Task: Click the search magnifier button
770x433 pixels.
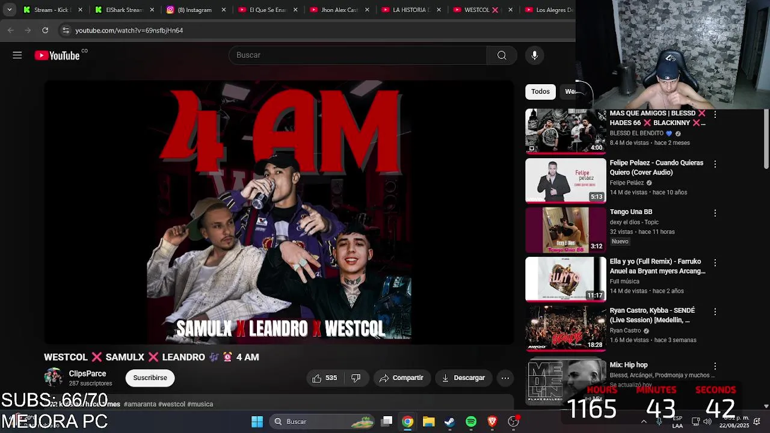Action: (502, 55)
